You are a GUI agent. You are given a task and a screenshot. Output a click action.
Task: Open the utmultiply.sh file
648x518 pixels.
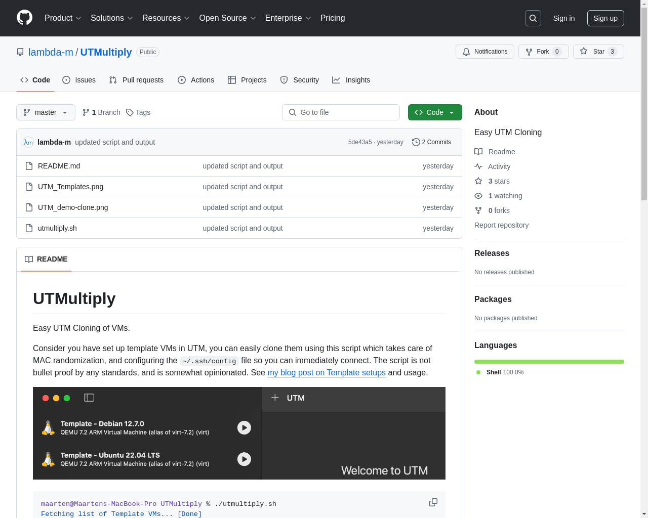[x=57, y=228]
